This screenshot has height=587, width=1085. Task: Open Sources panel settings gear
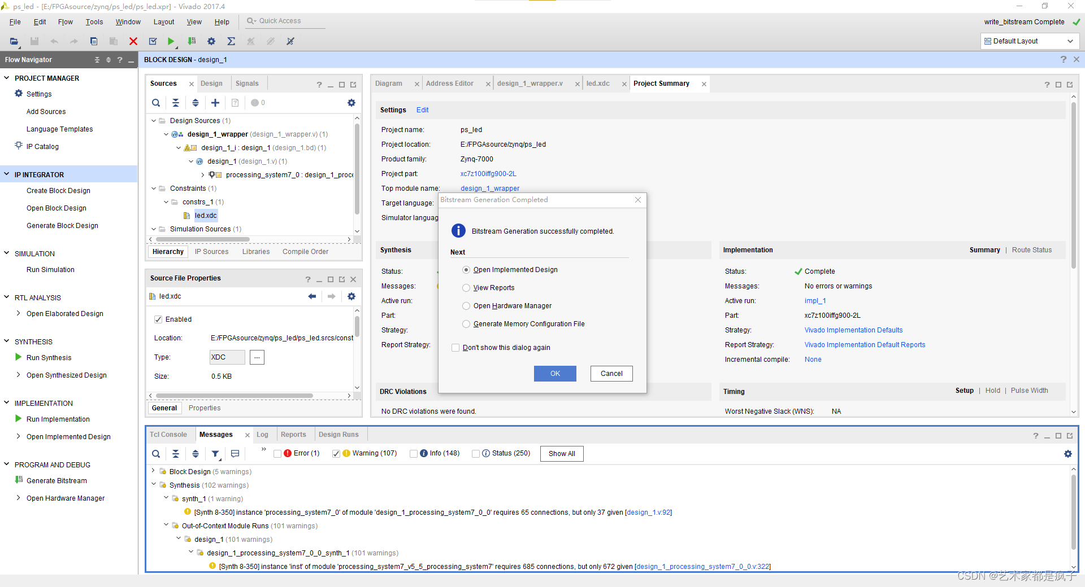[x=351, y=103]
